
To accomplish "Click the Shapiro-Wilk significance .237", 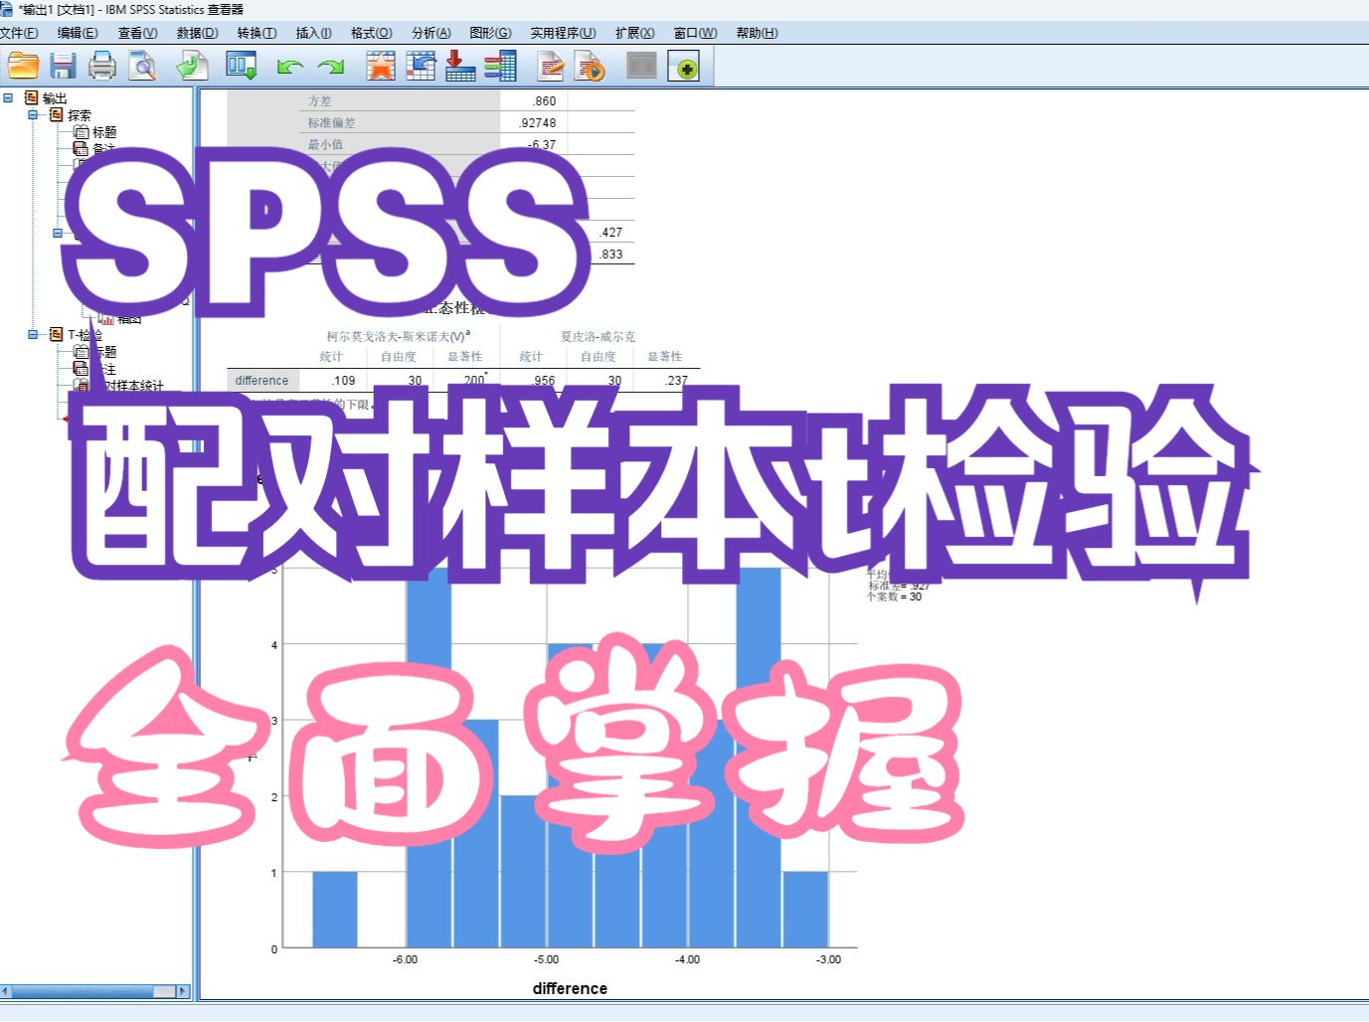I will click(x=677, y=381).
